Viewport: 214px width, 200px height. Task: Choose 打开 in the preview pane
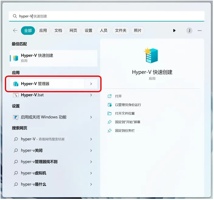[118, 96]
